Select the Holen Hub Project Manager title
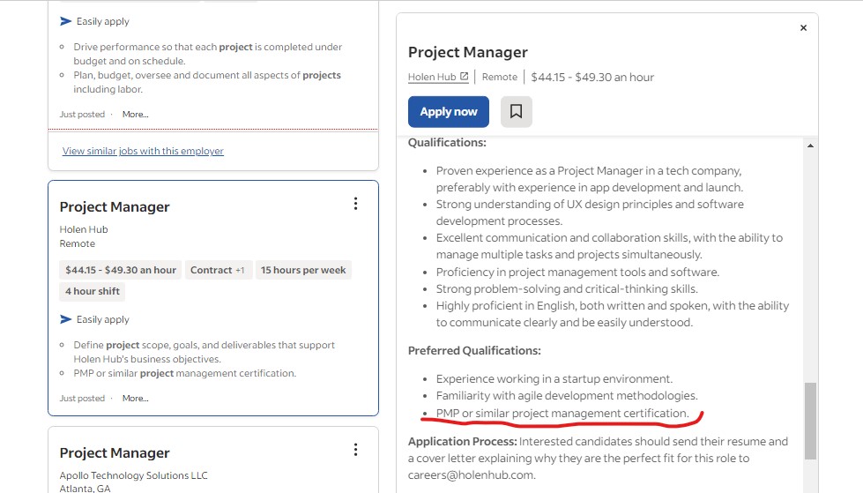Viewport: 863px width, 493px height. [115, 207]
